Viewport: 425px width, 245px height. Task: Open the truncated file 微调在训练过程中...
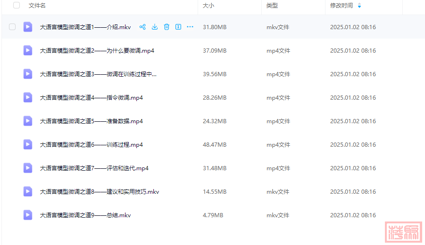pos(98,74)
